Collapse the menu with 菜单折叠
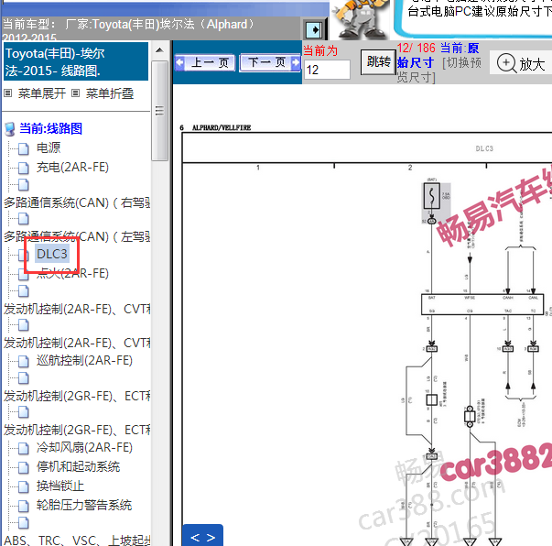This screenshot has height=546, width=552. 110,93
